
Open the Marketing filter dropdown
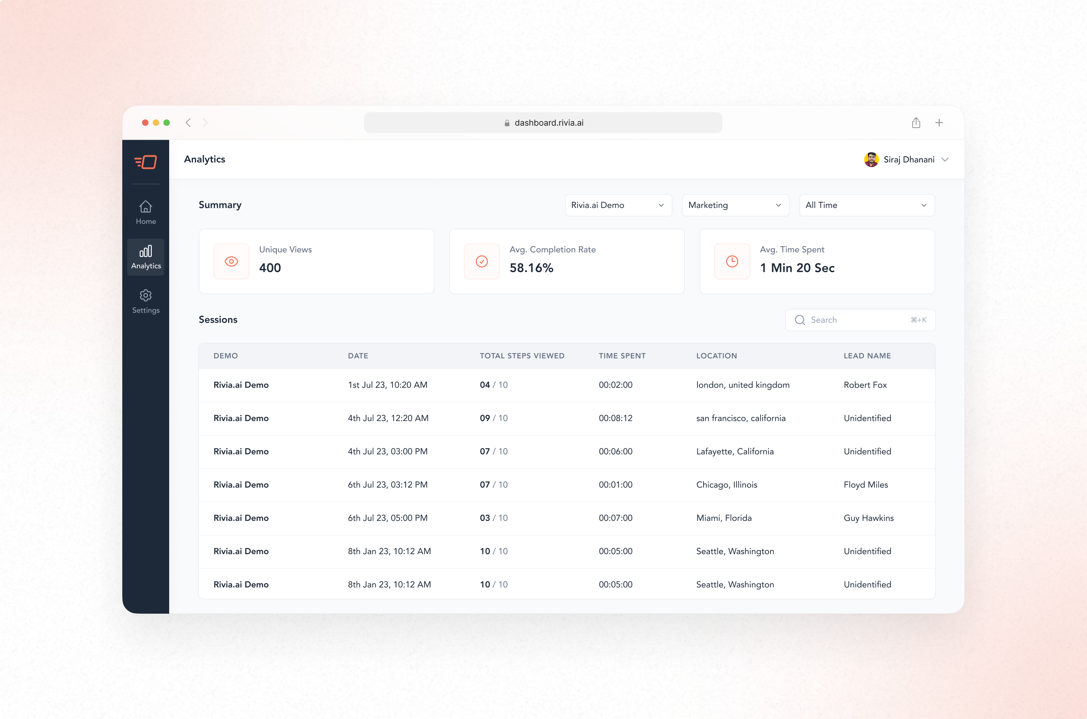point(735,205)
